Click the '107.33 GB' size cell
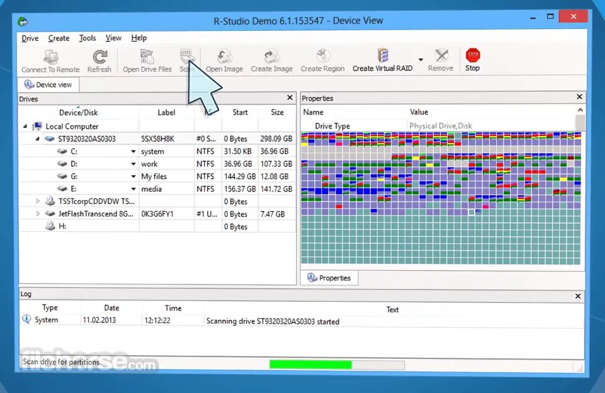 [276, 164]
